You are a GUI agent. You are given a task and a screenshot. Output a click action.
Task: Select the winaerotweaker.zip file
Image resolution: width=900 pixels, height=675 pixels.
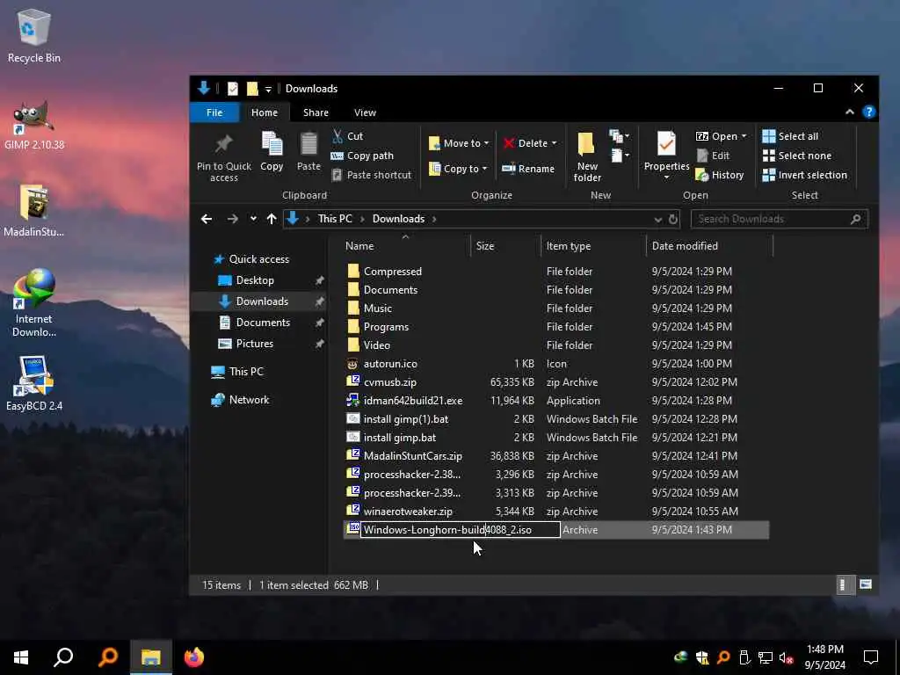pyautogui.click(x=408, y=511)
